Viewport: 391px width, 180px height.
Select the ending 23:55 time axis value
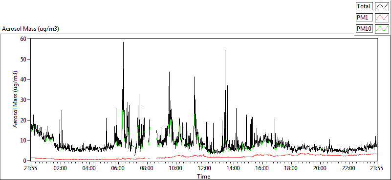(377, 168)
